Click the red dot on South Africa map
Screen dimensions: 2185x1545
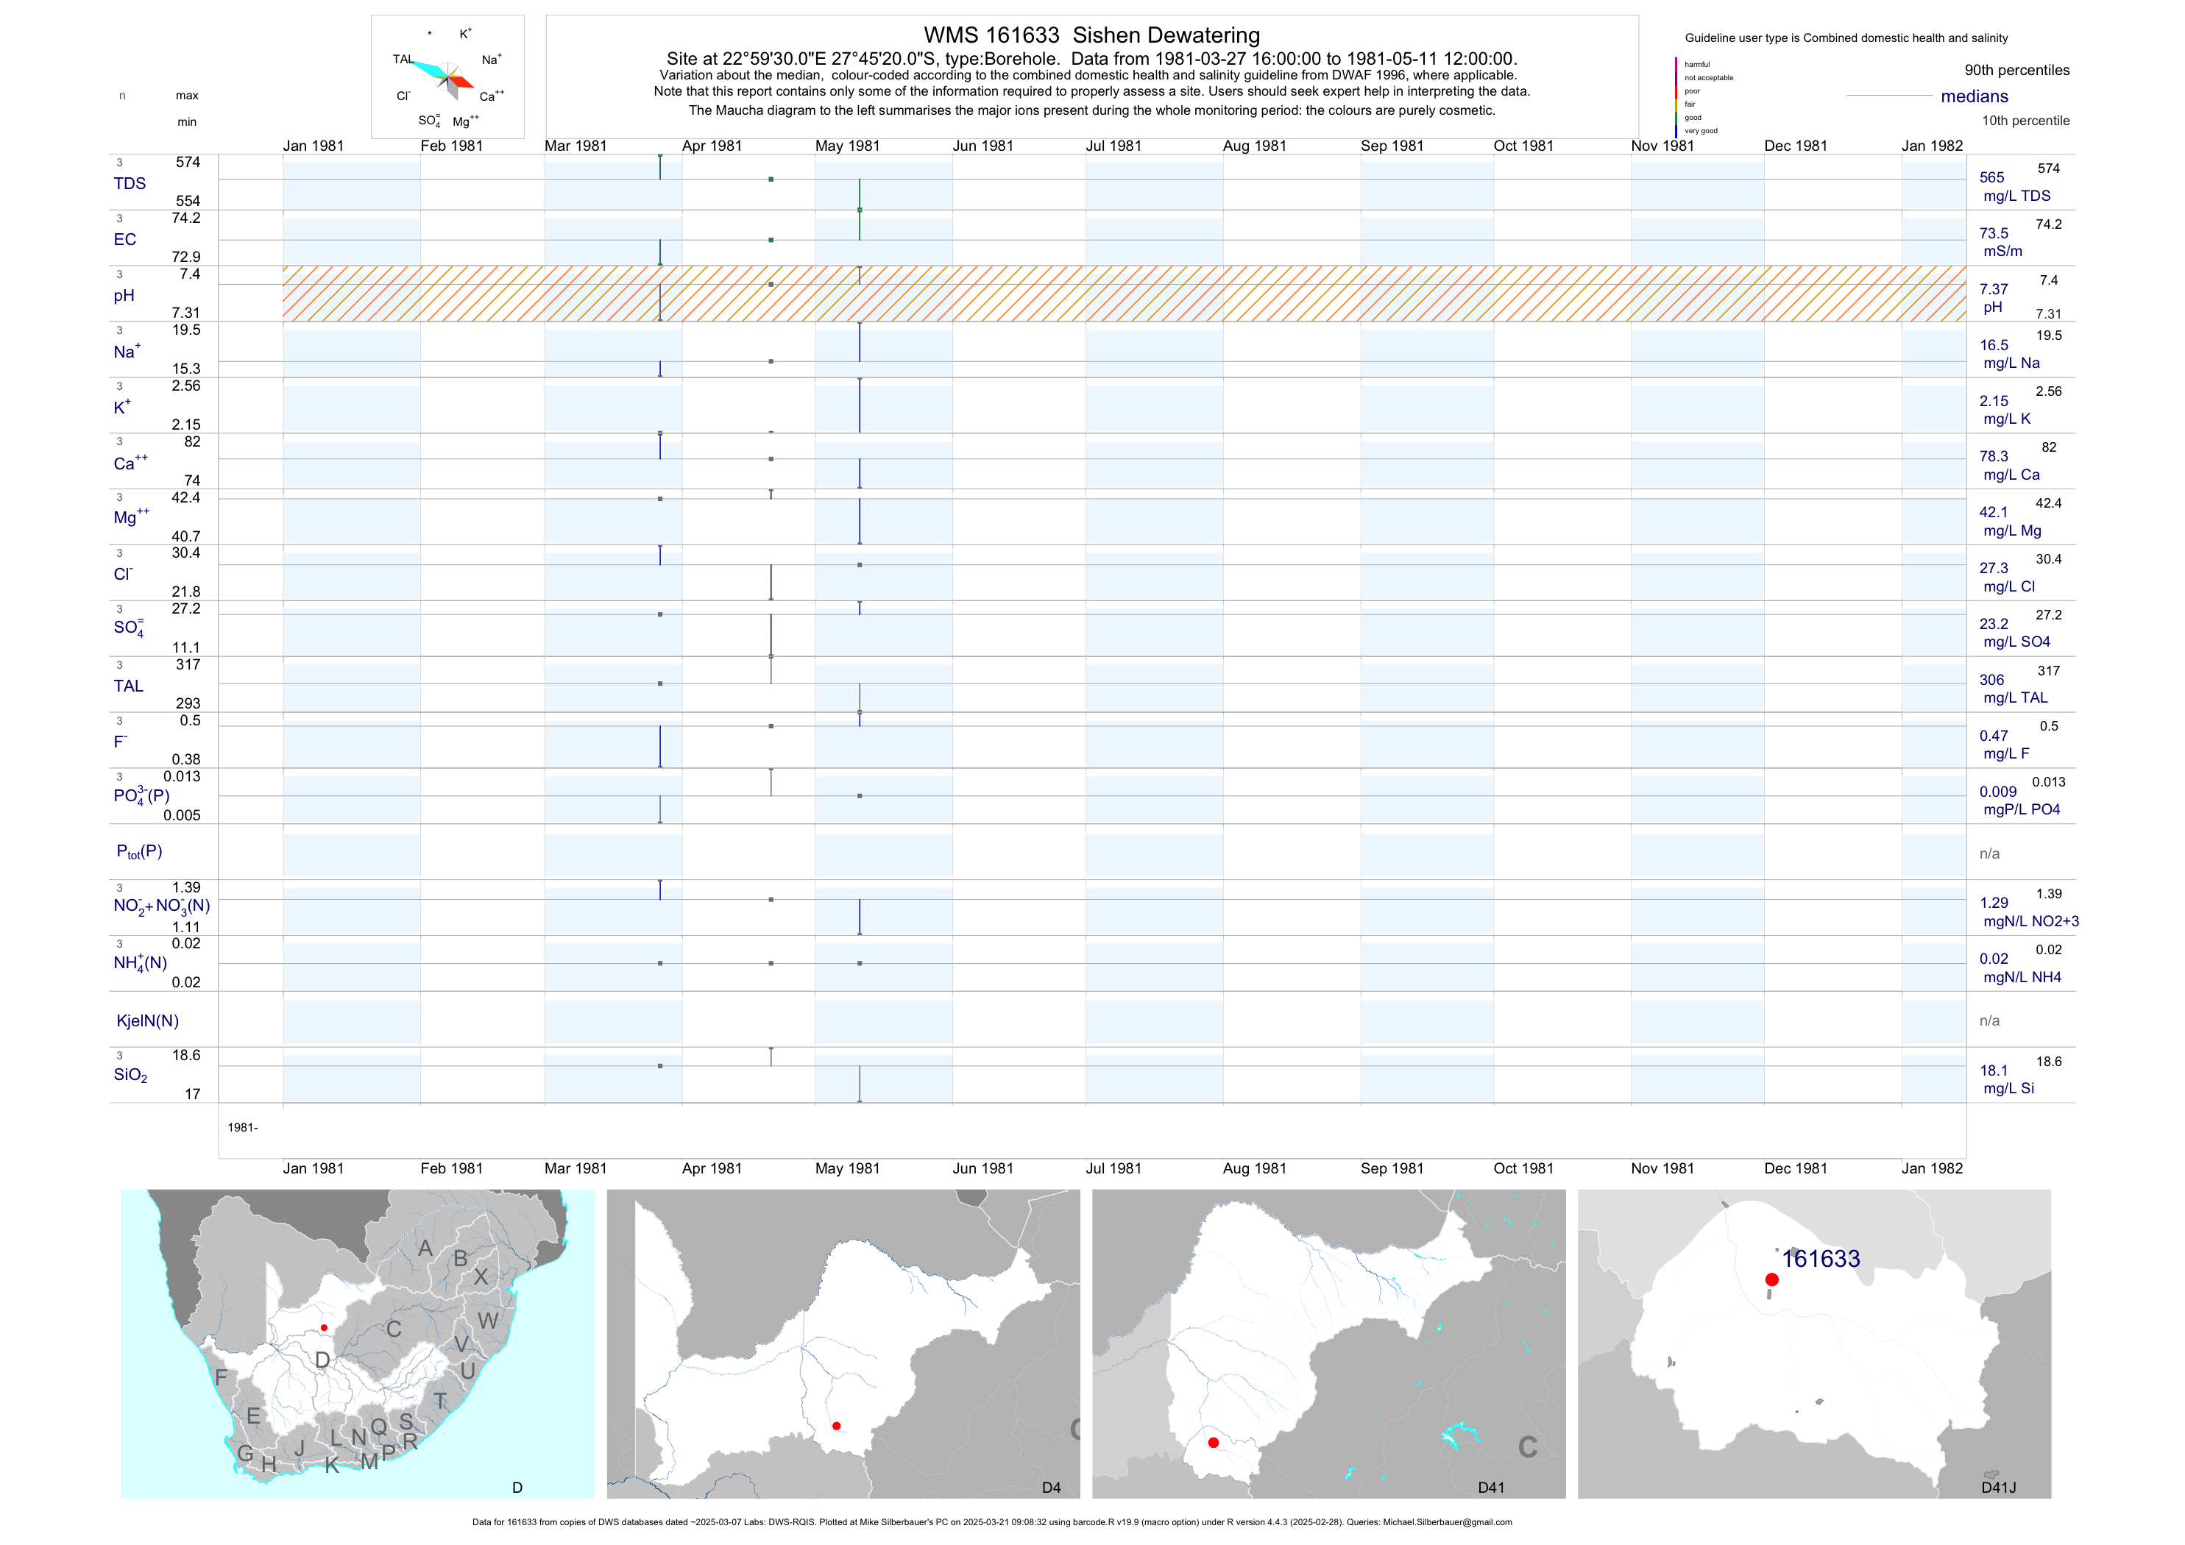[x=324, y=1327]
